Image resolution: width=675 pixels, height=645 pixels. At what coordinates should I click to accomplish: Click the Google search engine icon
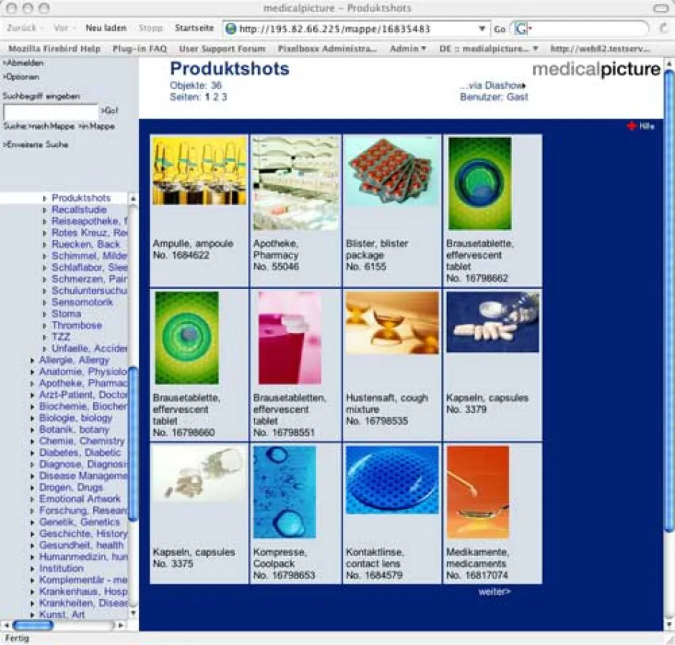coord(520,29)
